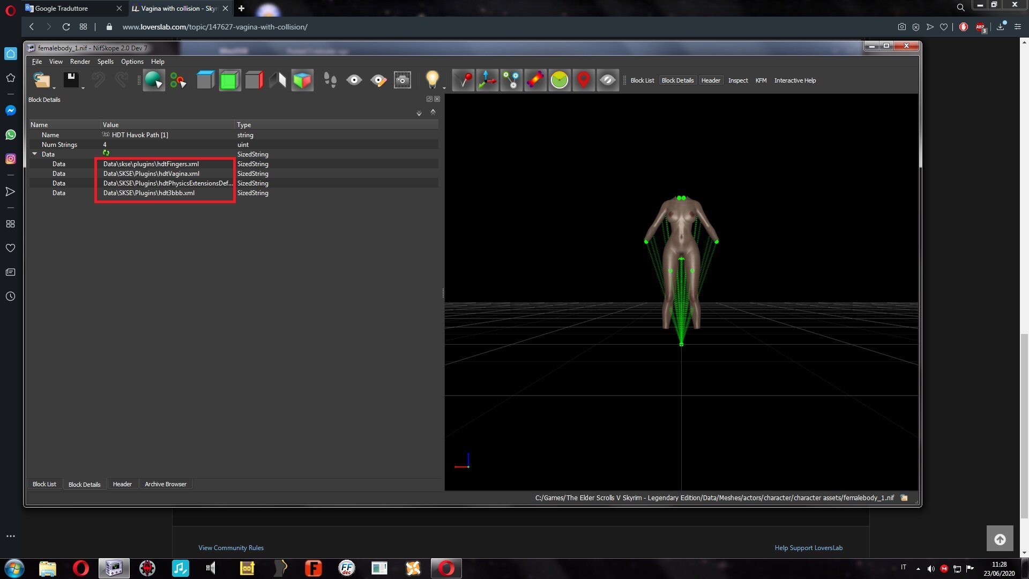The height and width of the screenshot is (579, 1029).
Task: Enable the Select Vertices tool
Action: [x=178, y=80]
